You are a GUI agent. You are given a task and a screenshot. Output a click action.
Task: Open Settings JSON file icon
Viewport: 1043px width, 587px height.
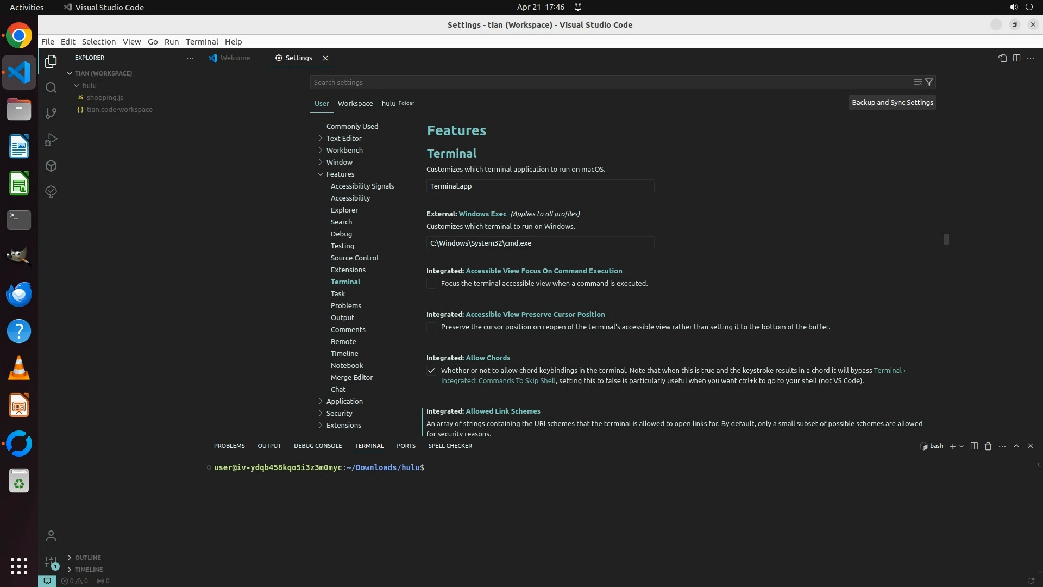coord(1002,58)
